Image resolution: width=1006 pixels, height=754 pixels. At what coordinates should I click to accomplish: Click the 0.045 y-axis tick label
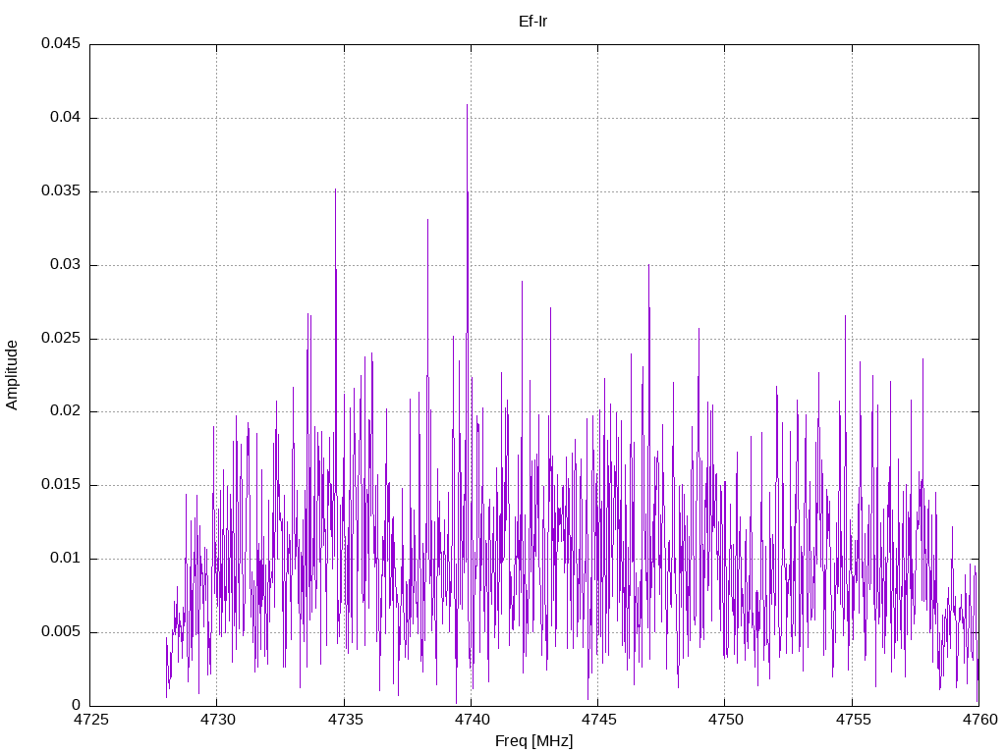click(x=61, y=43)
